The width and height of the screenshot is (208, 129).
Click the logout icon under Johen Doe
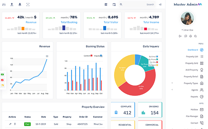point(180,36)
